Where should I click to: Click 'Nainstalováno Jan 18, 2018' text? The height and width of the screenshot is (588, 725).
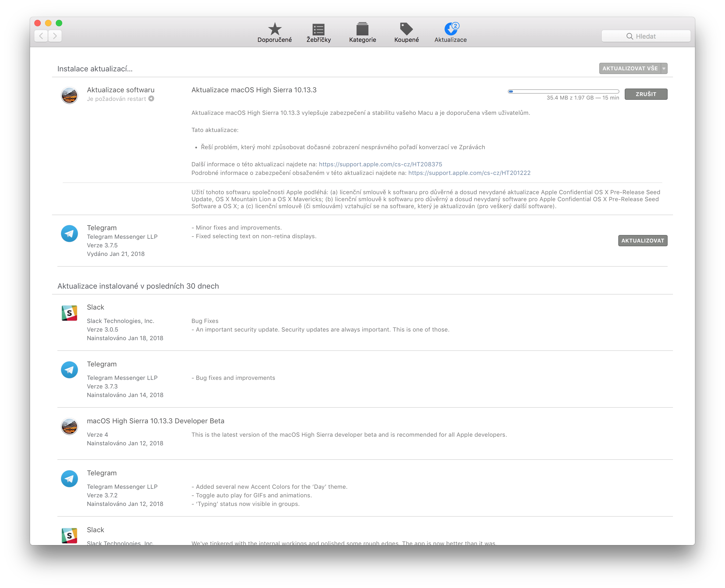point(125,338)
